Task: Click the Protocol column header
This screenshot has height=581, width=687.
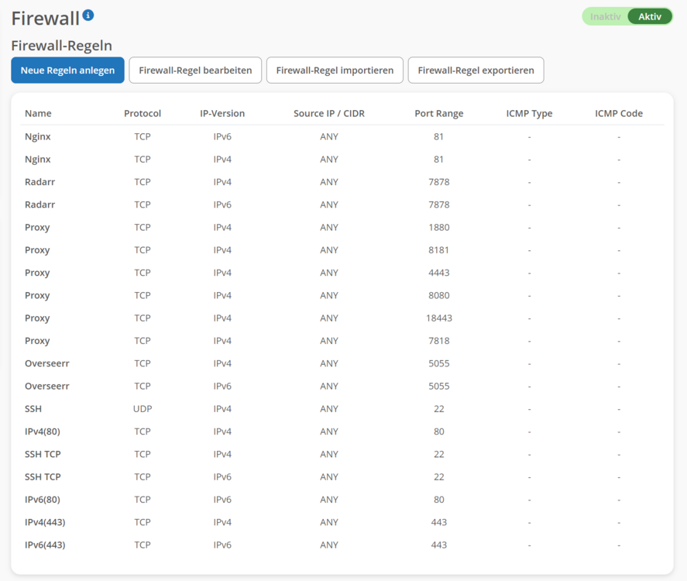Action: click(143, 113)
